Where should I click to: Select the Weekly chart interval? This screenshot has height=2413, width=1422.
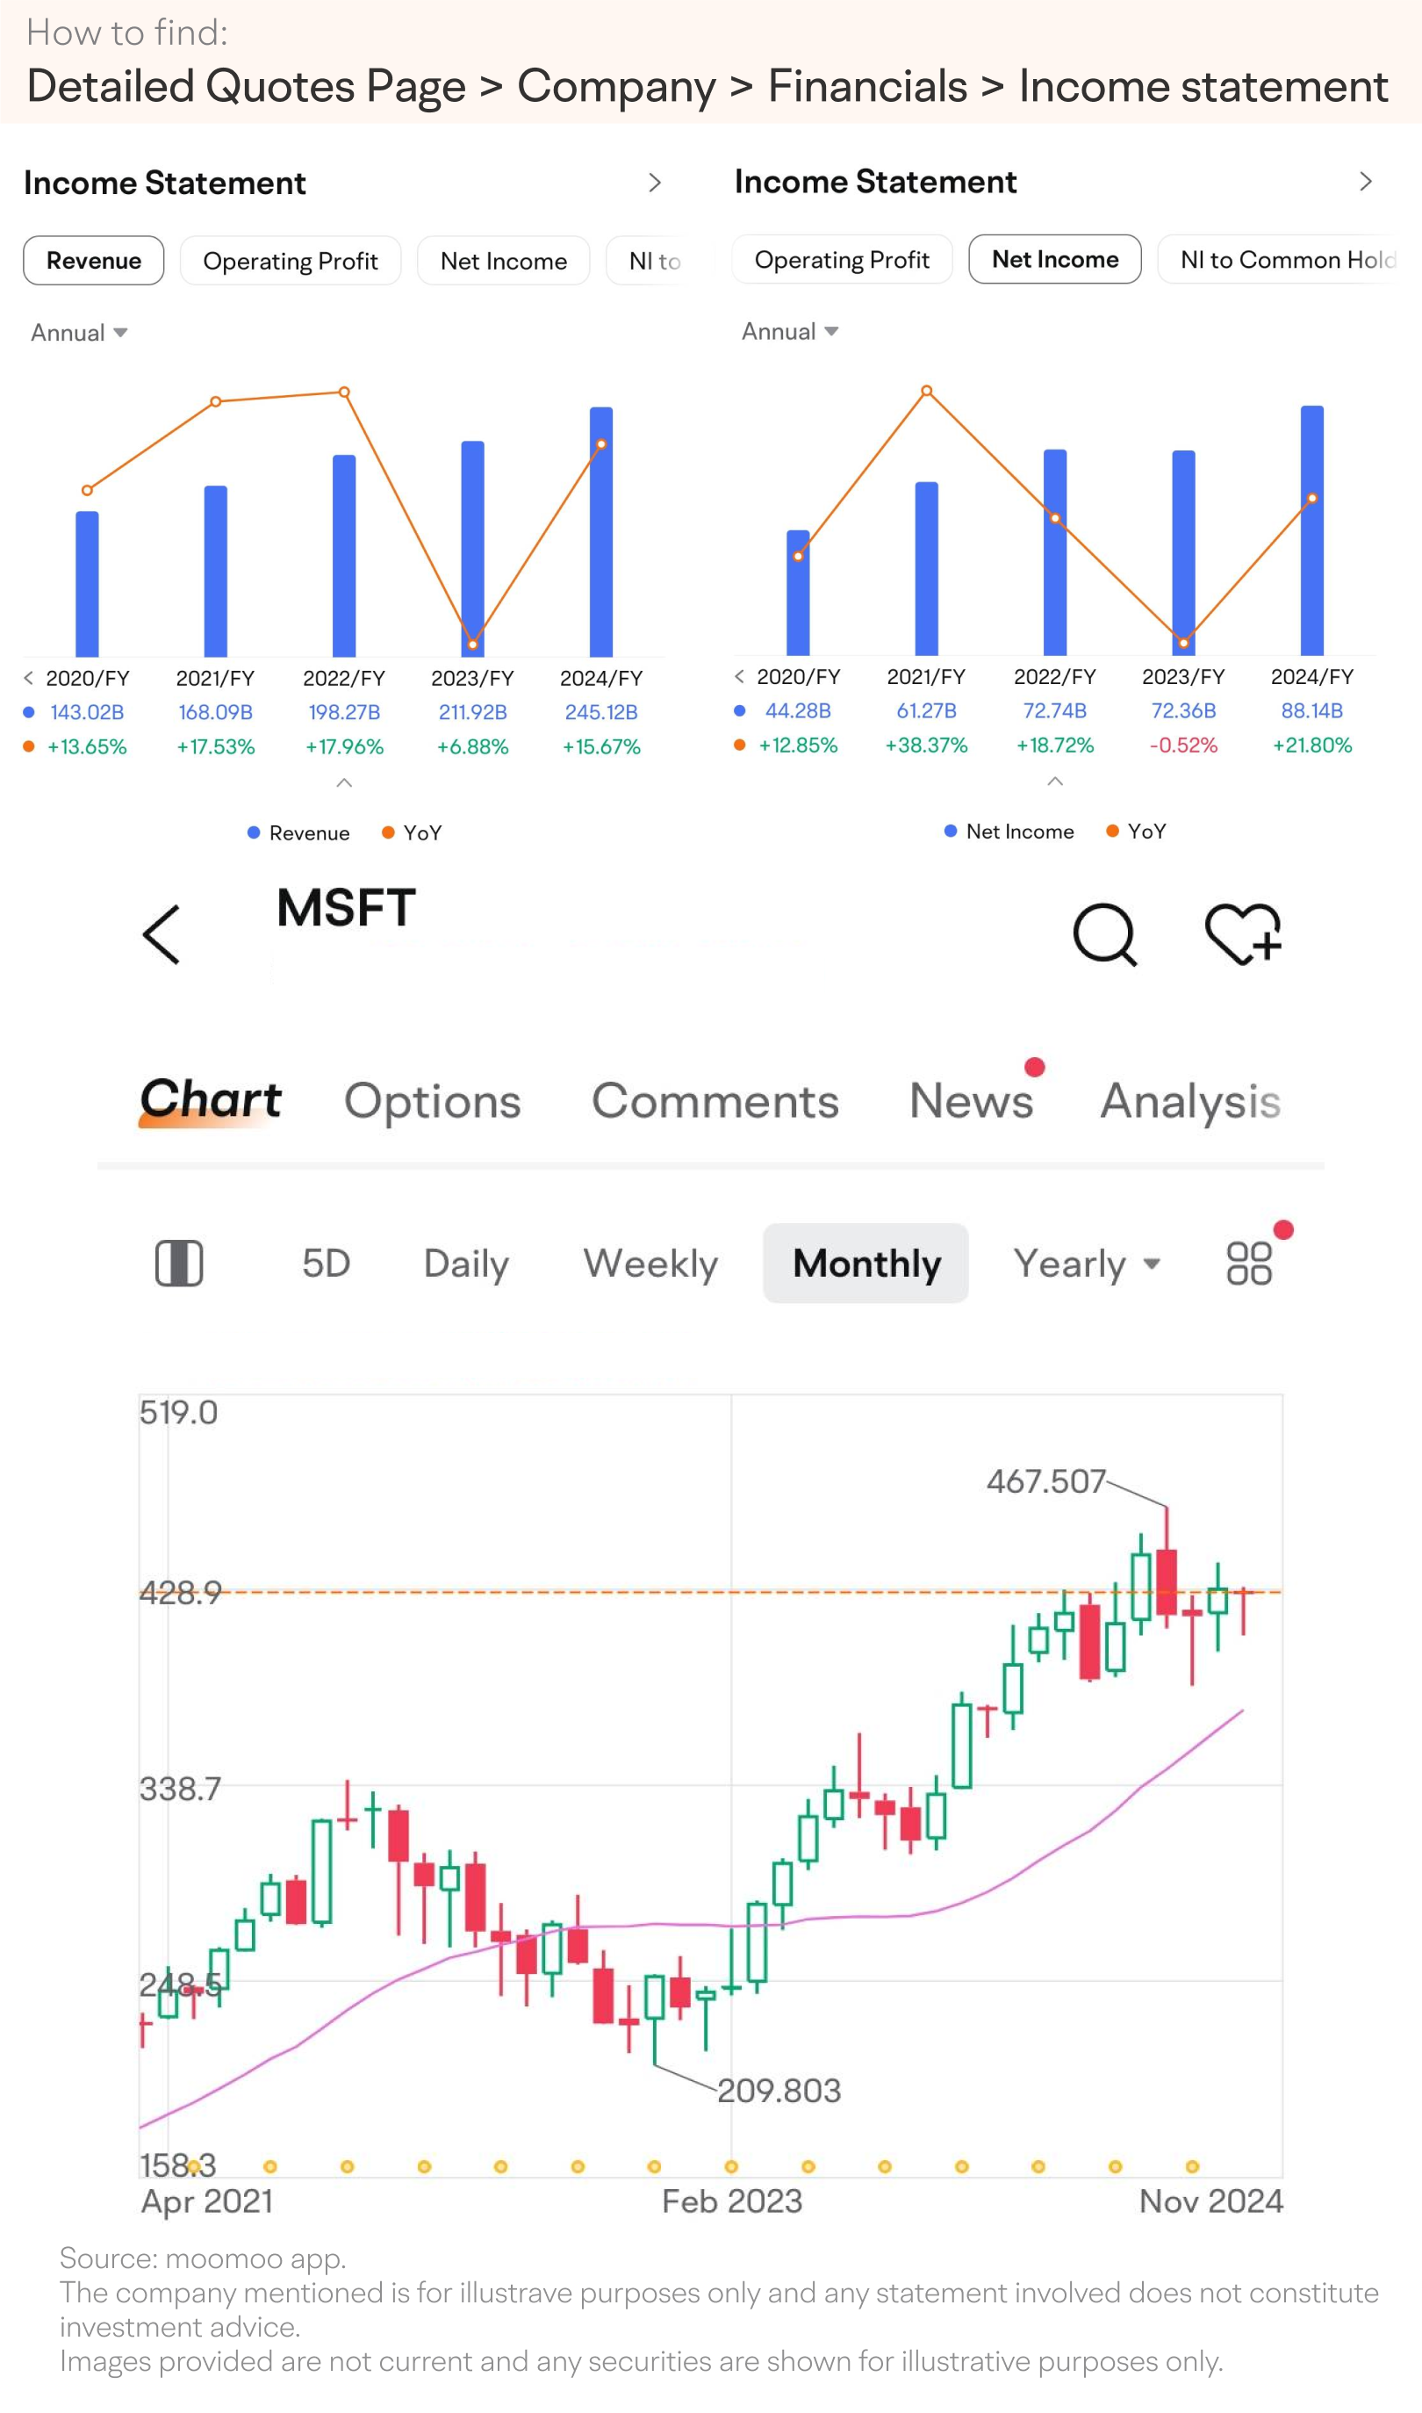pos(650,1263)
